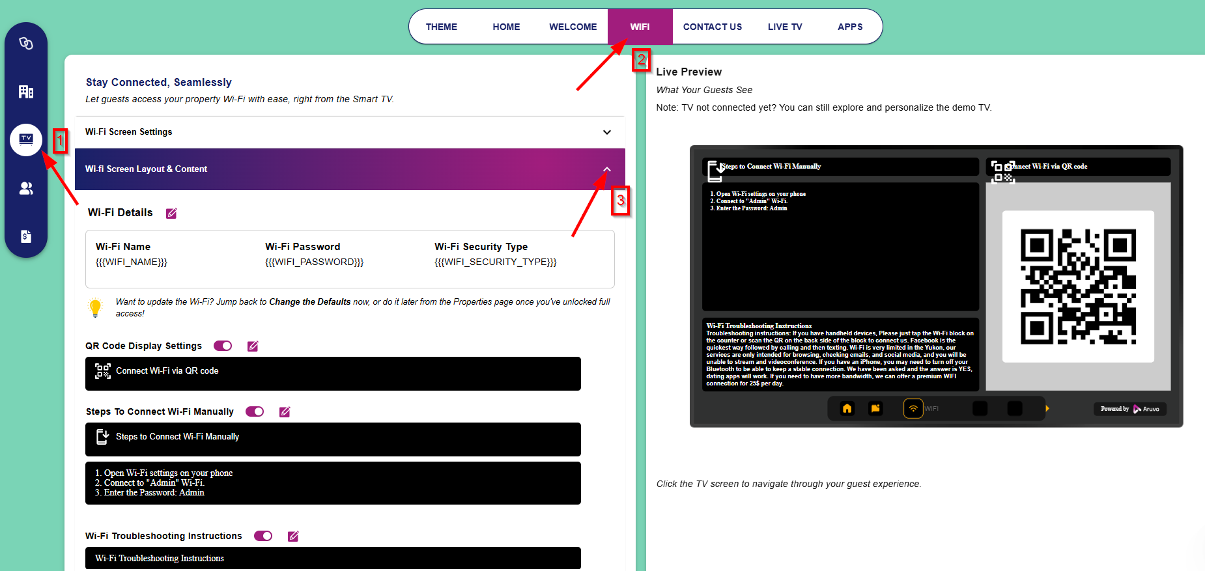The width and height of the screenshot is (1205, 571).
Task: Click the QR code image in preview
Action: [x=1078, y=286]
